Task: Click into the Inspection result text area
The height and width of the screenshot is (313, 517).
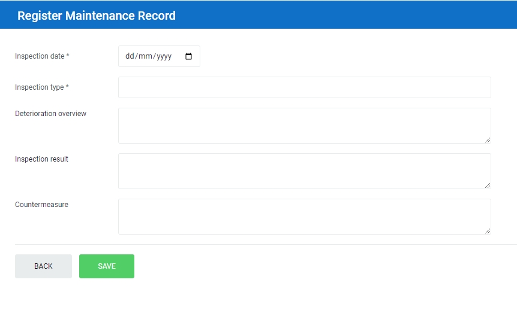Action: click(304, 171)
